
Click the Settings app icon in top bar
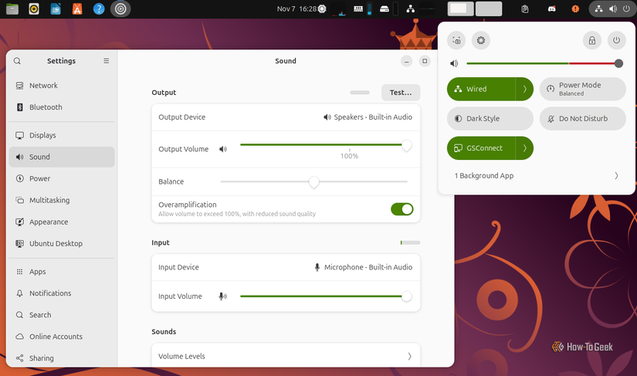coord(120,8)
